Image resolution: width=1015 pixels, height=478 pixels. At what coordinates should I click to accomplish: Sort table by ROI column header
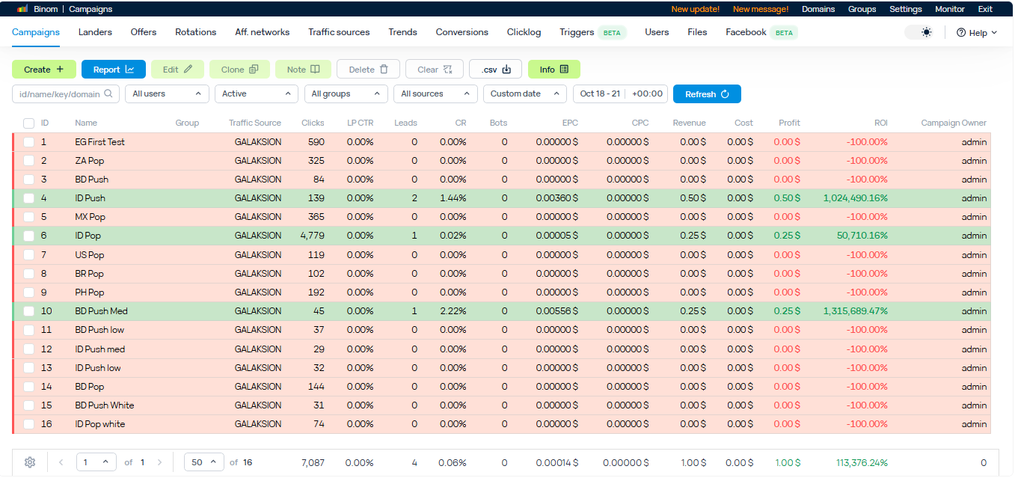[x=881, y=123]
